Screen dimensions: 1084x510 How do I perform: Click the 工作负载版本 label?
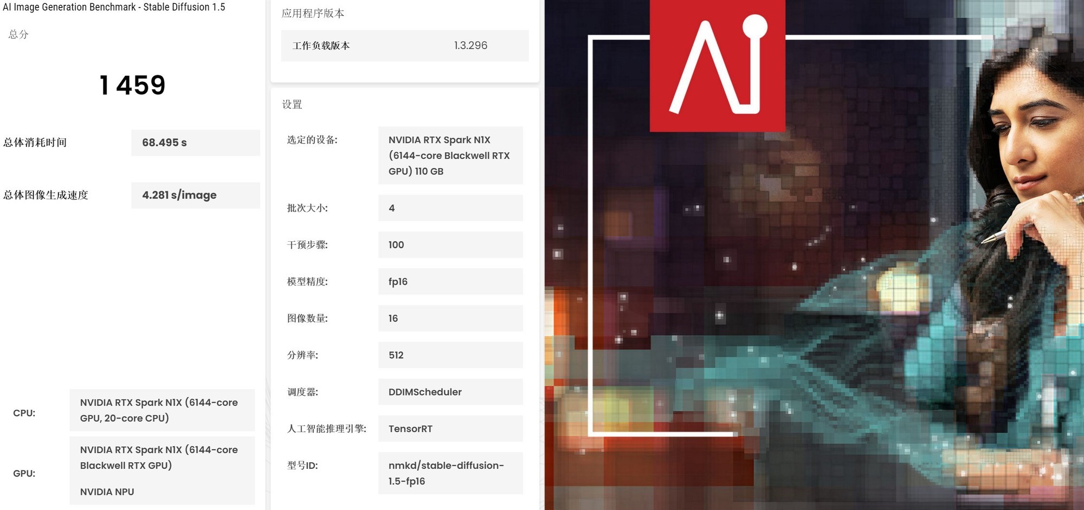click(321, 46)
